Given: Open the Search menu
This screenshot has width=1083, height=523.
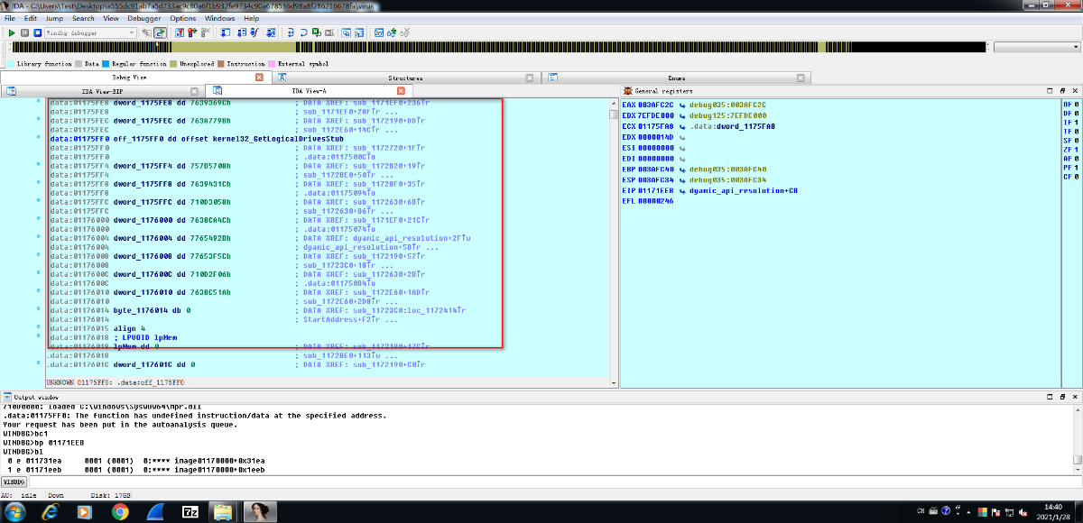Looking at the screenshot, I should (83, 18).
